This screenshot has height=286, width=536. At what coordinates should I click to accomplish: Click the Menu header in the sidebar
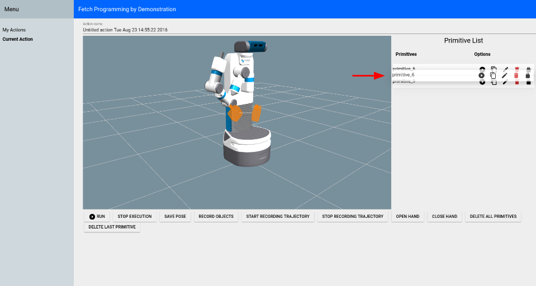(x=12, y=9)
